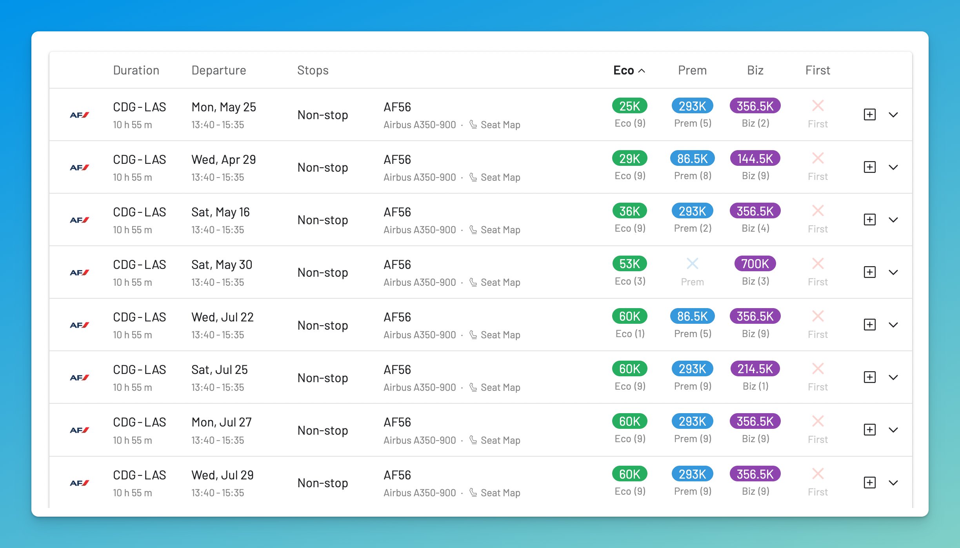Click seat icon beside Seat Map, Jul 22 flight
This screenshot has width=960, height=548.
click(x=473, y=335)
